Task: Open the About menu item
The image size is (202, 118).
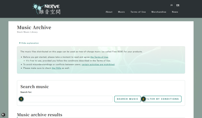Action: [x=109, y=12]
